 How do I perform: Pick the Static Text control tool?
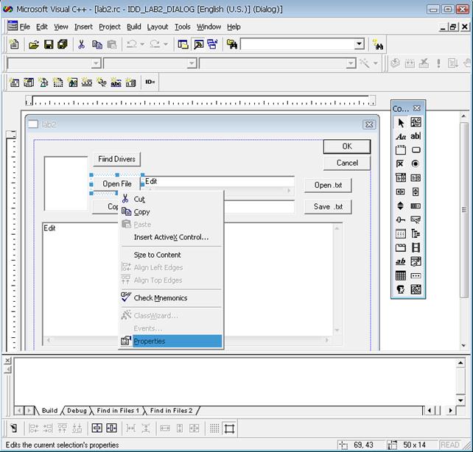pos(401,136)
